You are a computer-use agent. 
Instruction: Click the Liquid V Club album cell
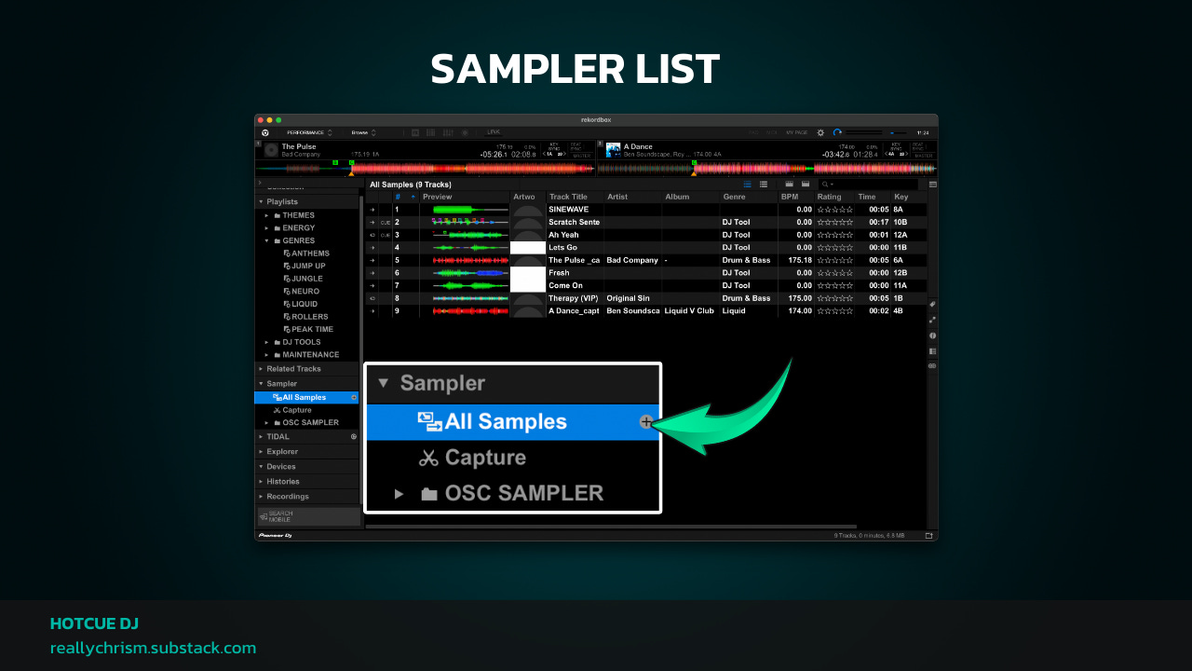(x=690, y=310)
